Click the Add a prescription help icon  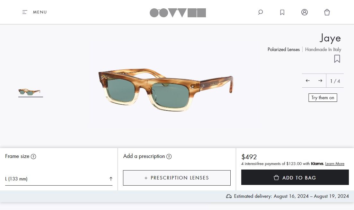tap(169, 157)
